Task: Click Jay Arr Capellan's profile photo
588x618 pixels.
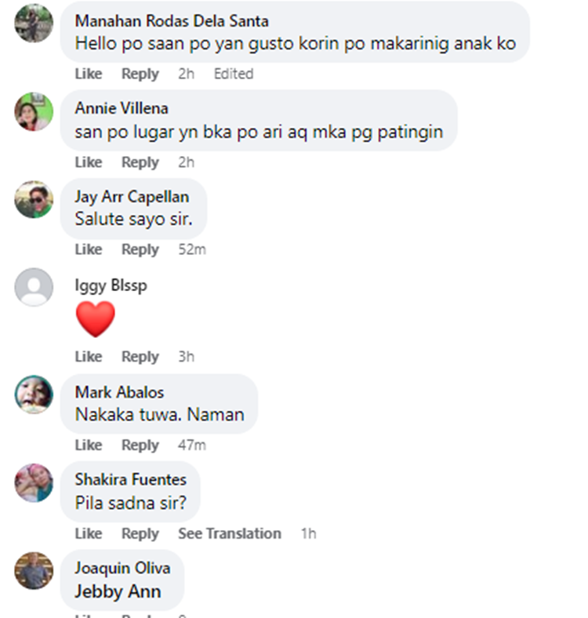Action: (34, 199)
